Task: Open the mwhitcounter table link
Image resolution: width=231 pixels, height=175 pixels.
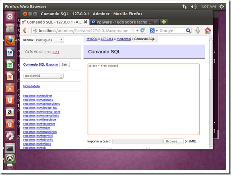Action: [46, 124]
